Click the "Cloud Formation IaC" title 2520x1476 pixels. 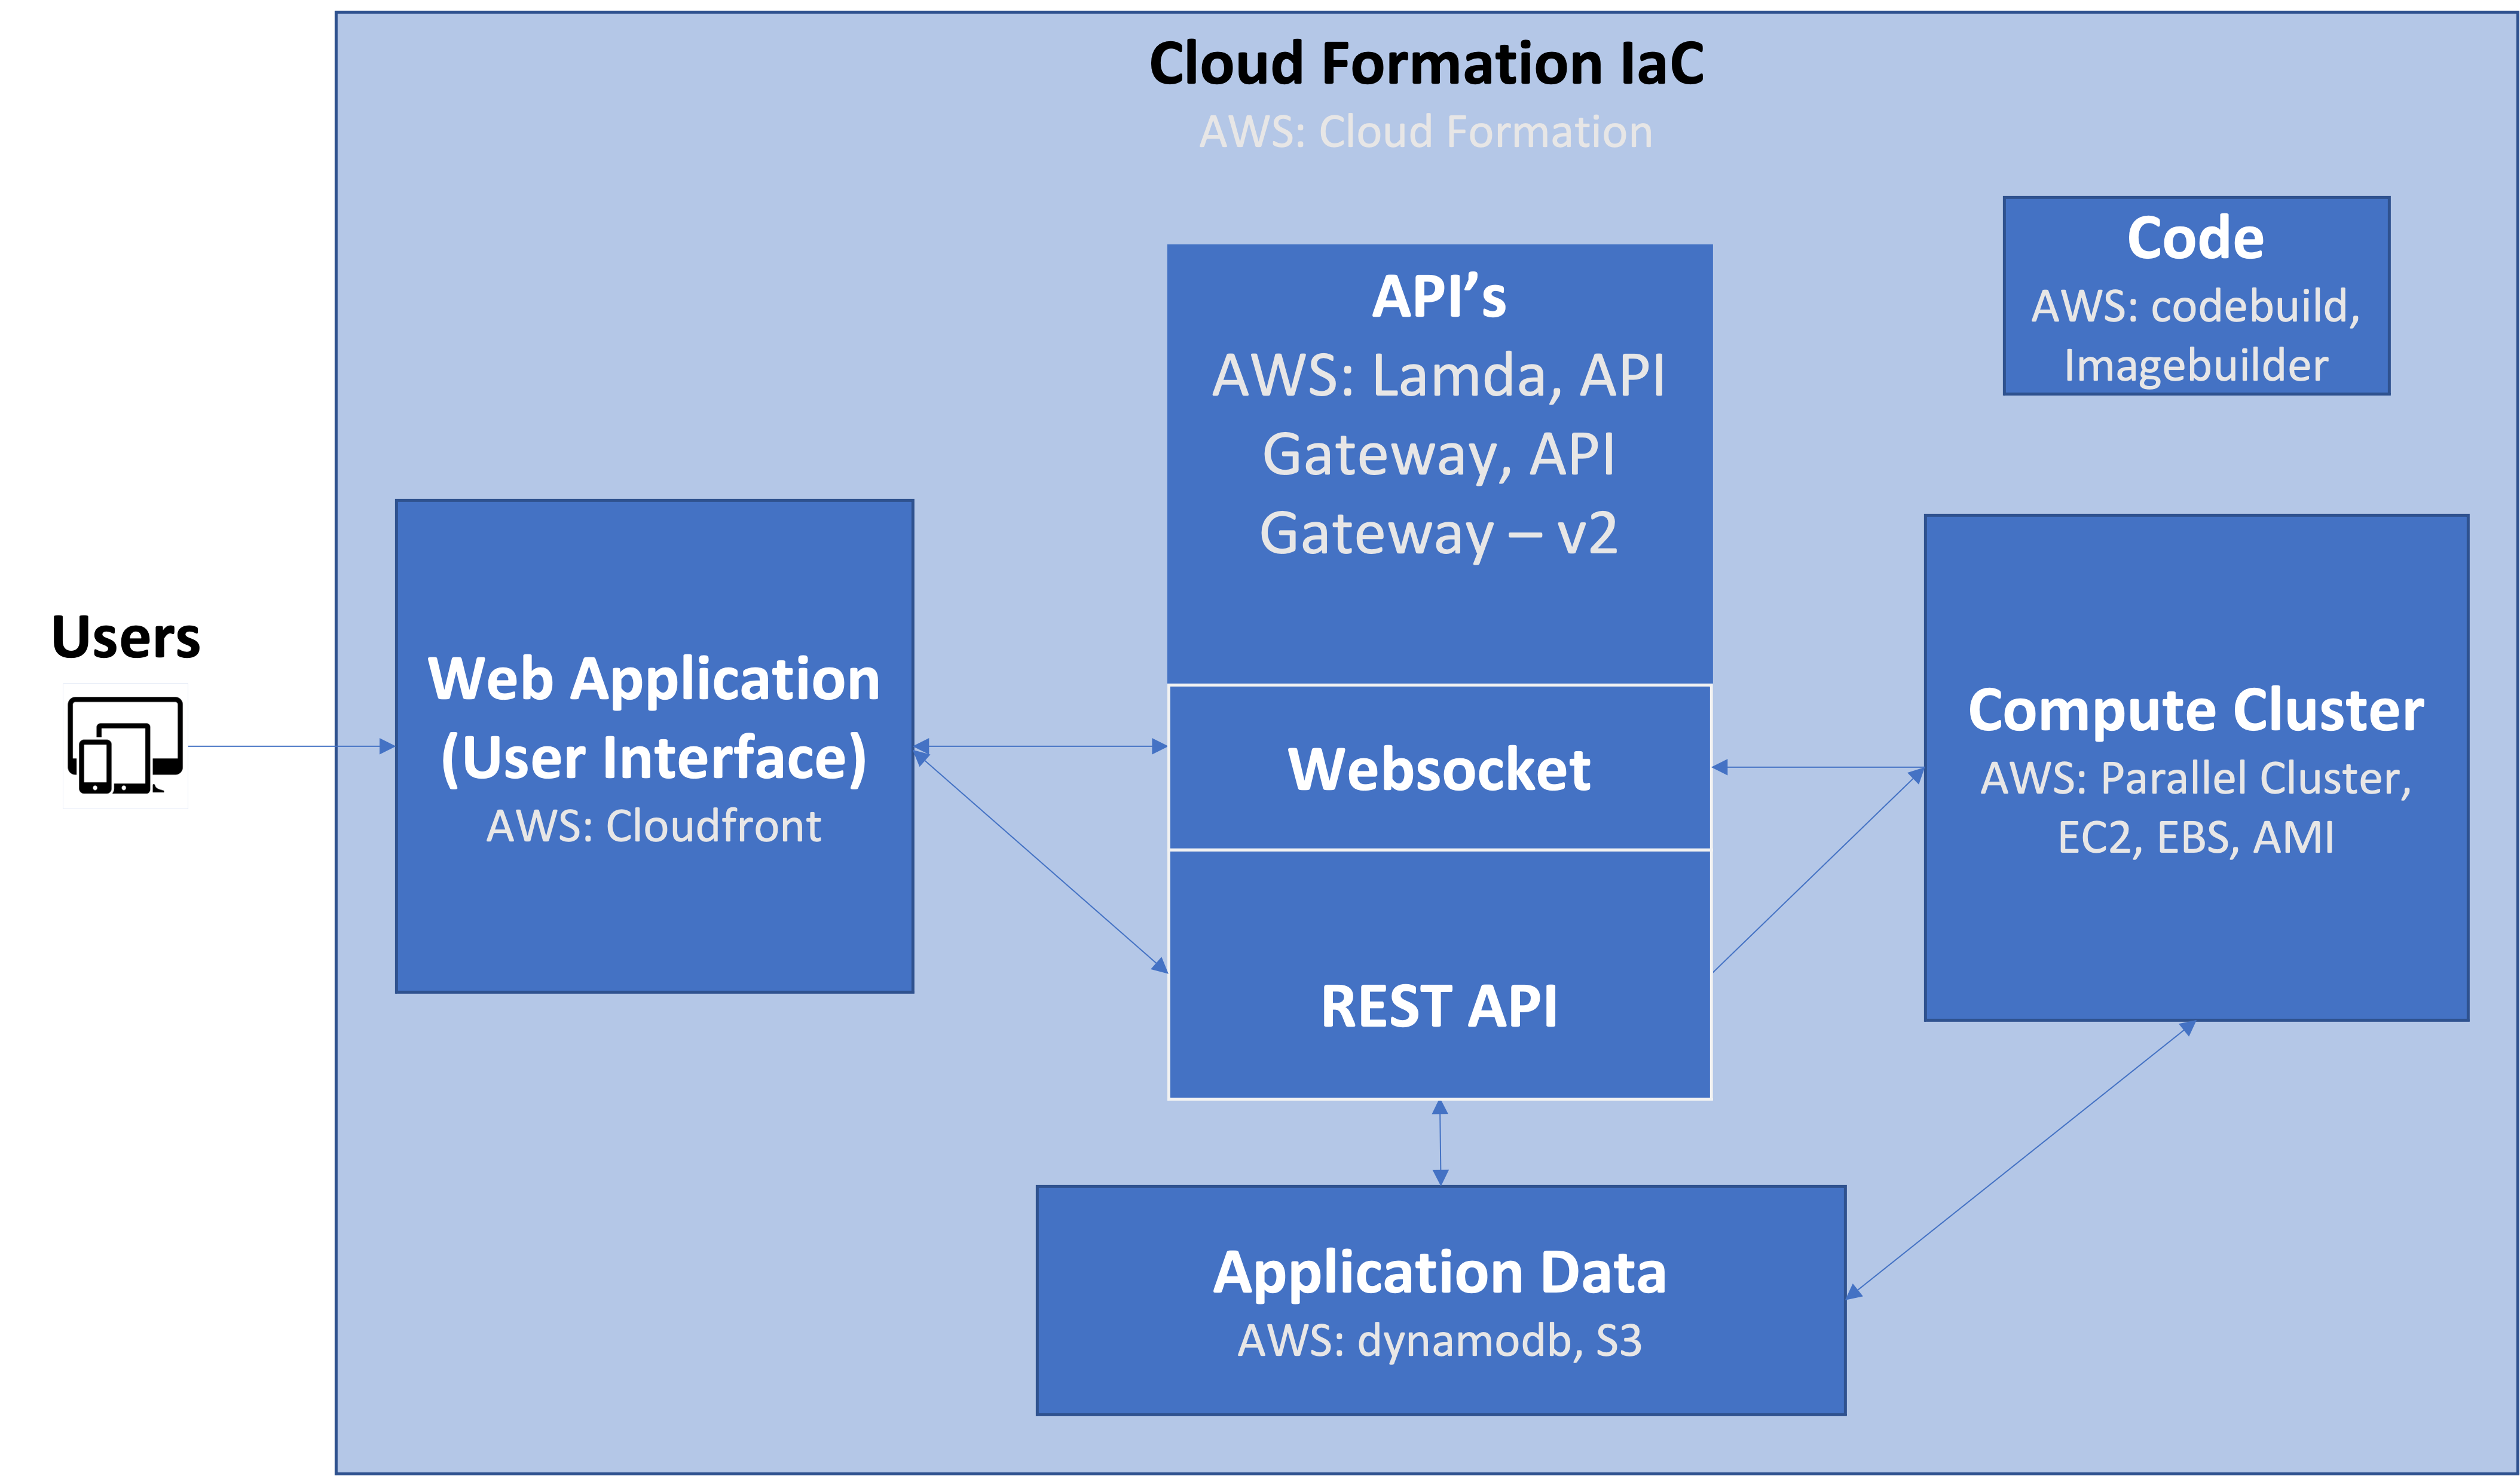click(x=1426, y=63)
